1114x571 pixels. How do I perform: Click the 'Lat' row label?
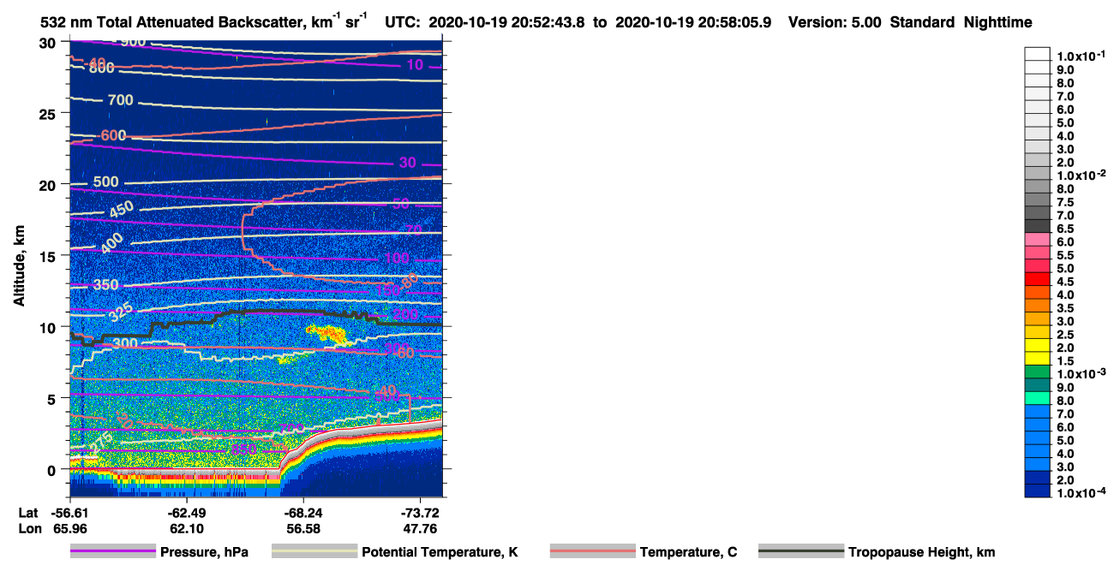(x=27, y=513)
